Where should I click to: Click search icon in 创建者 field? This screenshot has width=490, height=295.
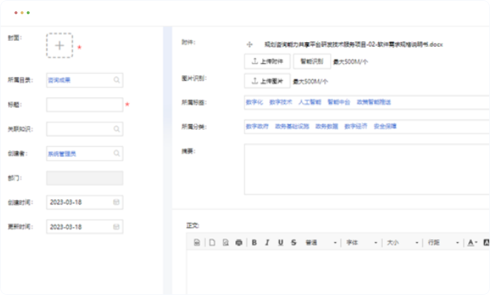tap(116, 154)
